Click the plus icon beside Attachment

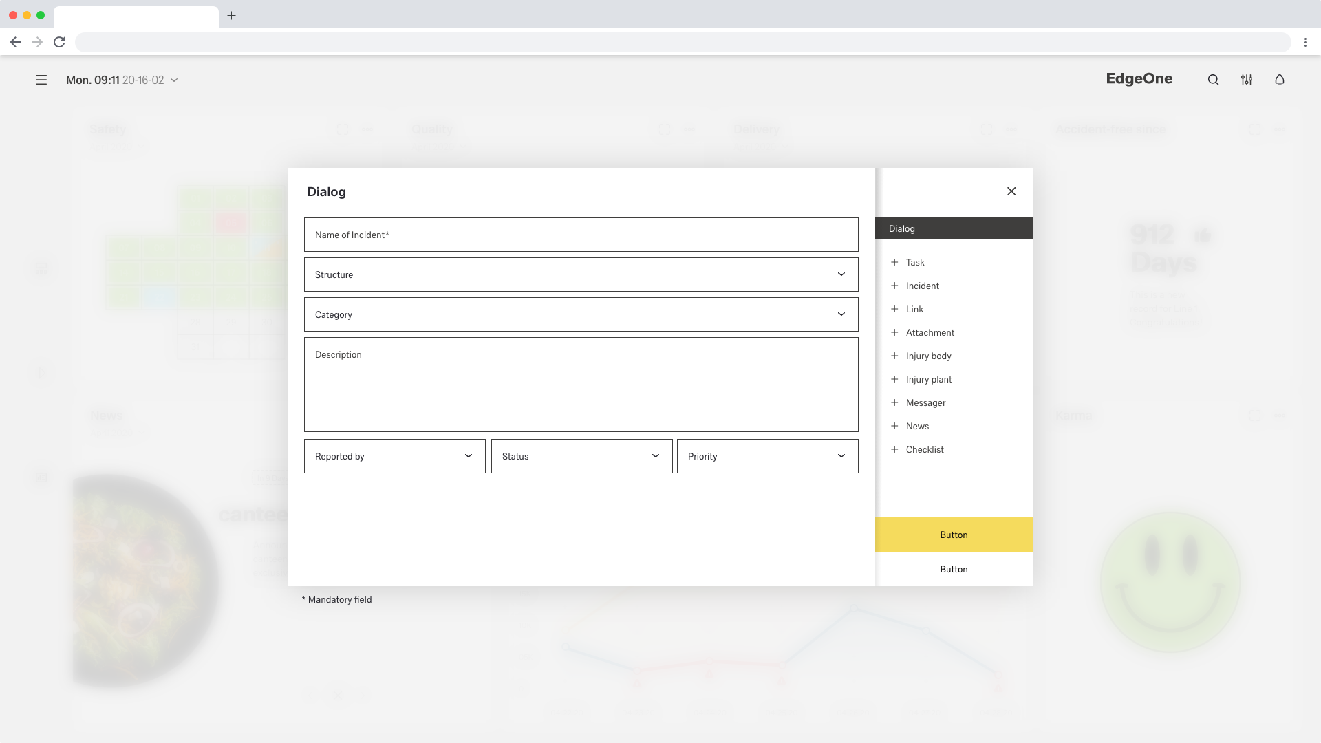pyautogui.click(x=894, y=332)
